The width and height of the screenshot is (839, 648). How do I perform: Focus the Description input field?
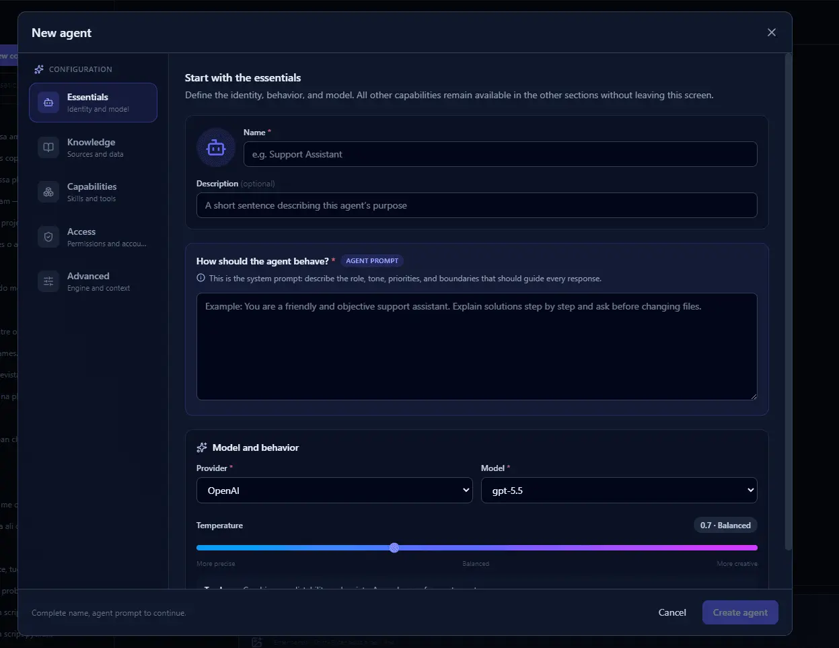click(476, 205)
